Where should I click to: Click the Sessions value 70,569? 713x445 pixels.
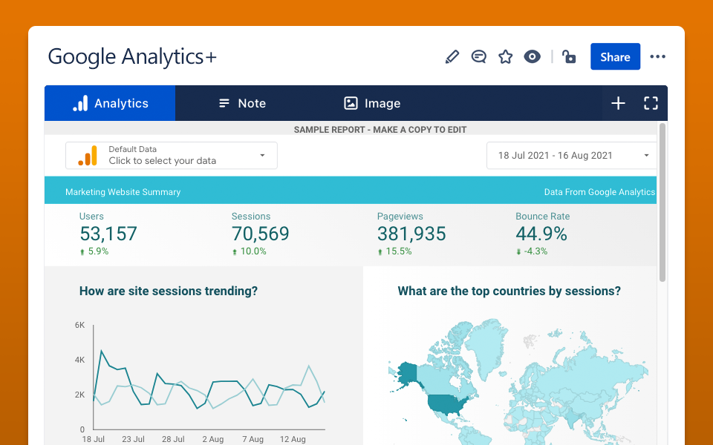(x=260, y=234)
